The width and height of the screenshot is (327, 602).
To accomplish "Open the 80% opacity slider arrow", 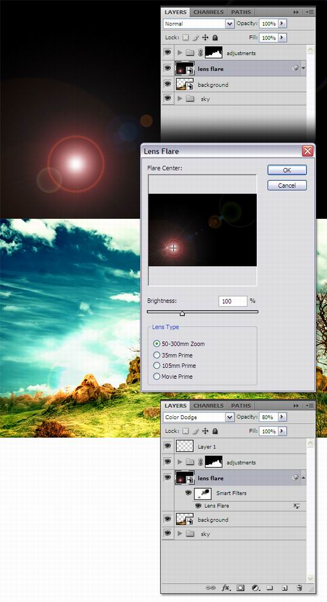I will pos(283,417).
